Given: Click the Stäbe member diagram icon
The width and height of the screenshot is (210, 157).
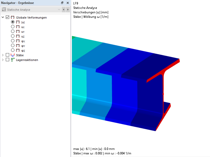Looking at the screenshot, I should pos(13,55).
